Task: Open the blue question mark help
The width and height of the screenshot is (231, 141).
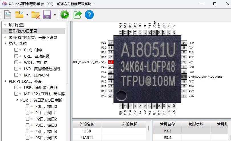Action: coord(89,15)
